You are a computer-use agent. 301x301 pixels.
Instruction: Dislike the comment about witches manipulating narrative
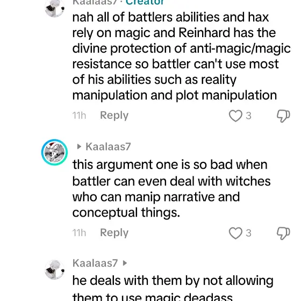tap(283, 233)
